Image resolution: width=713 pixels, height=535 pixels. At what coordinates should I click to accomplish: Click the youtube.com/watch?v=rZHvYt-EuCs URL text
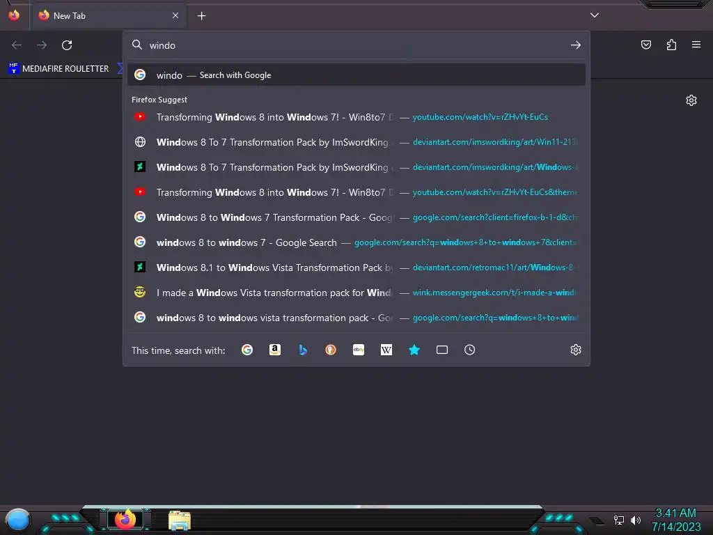point(480,117)
